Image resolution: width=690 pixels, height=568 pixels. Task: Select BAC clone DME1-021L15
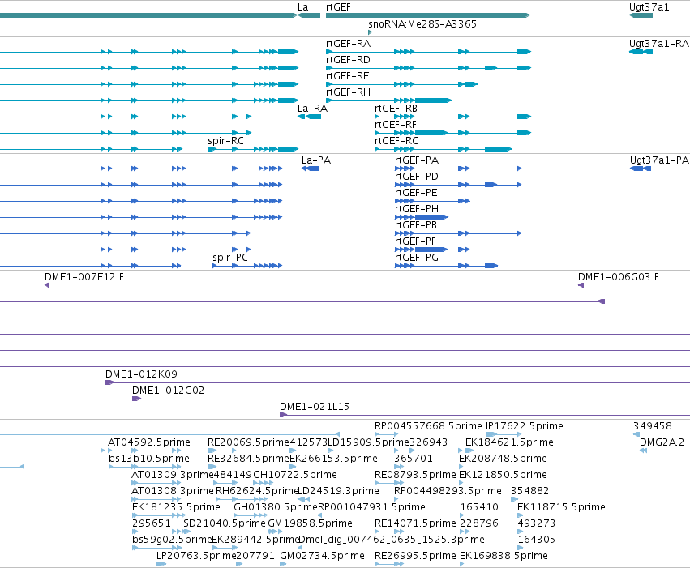click(x=315, y=407)
